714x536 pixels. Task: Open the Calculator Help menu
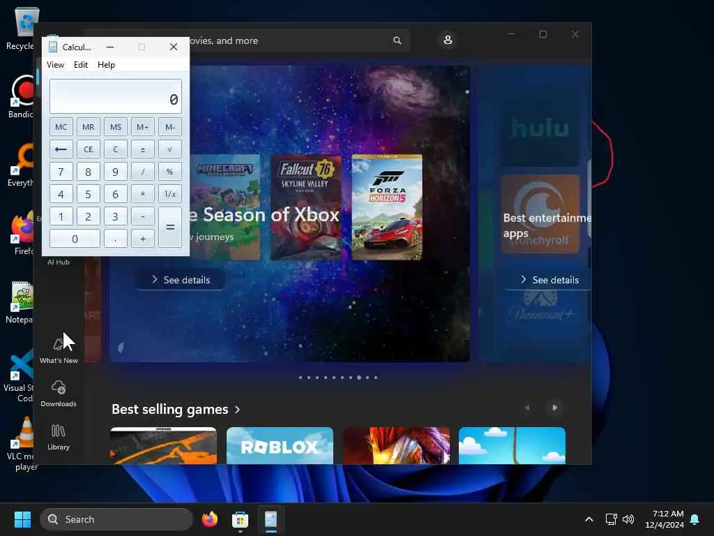(106, 65)
